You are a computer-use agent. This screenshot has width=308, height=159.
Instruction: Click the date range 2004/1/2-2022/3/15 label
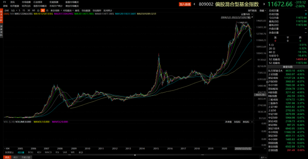tap(236, 18)
